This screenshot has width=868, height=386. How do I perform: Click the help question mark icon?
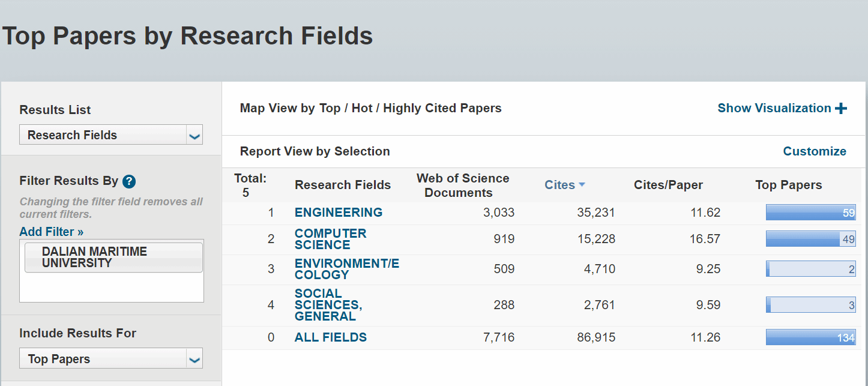click(x=129, y=181)
